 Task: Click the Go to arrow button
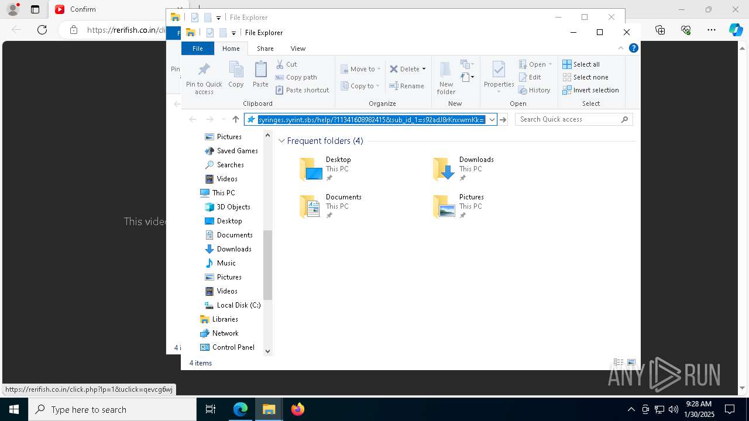tap(503, 119)
